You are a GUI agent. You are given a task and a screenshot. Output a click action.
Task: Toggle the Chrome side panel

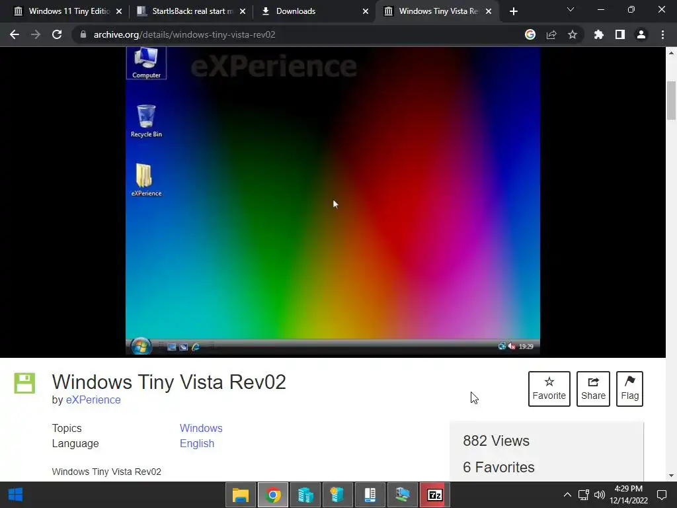pyautogui.click(x=620, y=34)
